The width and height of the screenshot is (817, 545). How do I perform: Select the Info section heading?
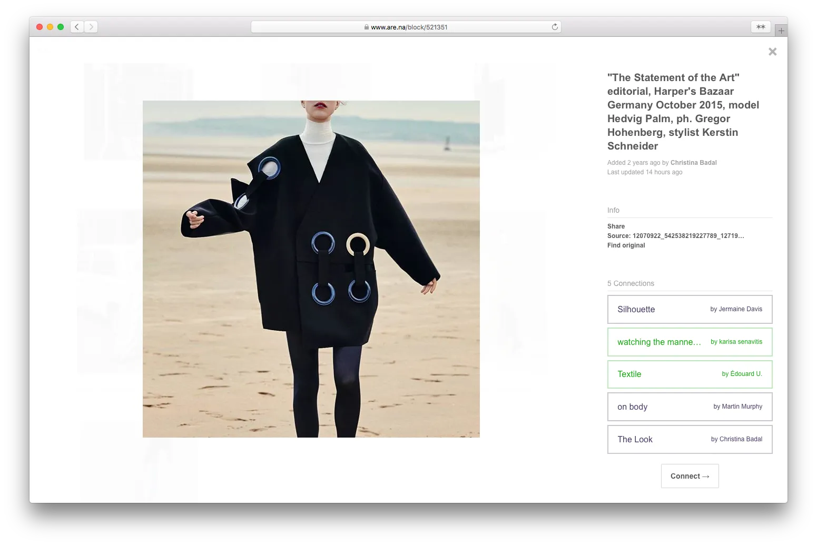click(613, 210)
